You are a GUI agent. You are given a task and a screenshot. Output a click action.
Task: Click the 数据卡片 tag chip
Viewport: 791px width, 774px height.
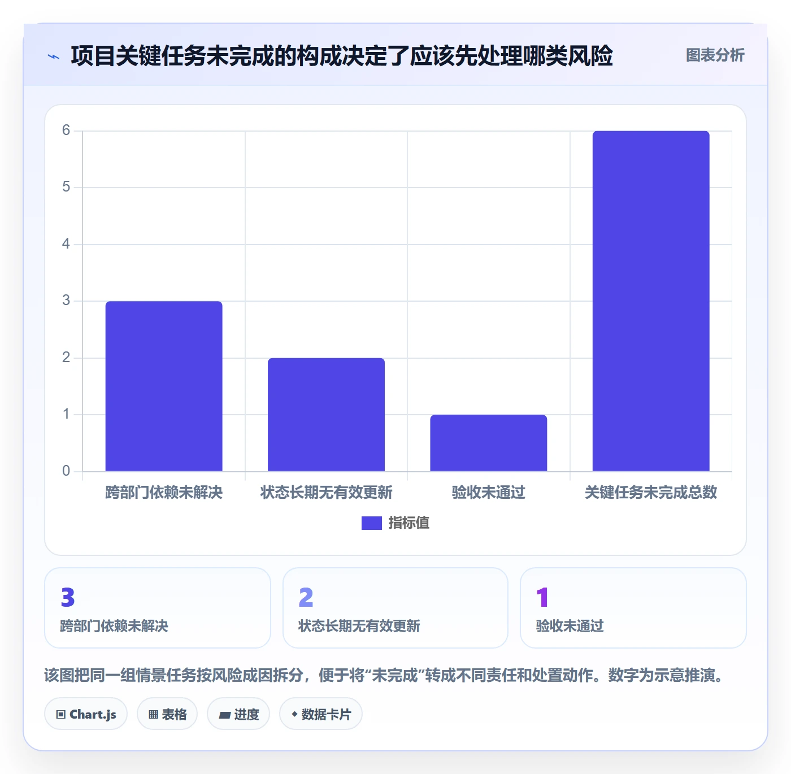point(321,714)
